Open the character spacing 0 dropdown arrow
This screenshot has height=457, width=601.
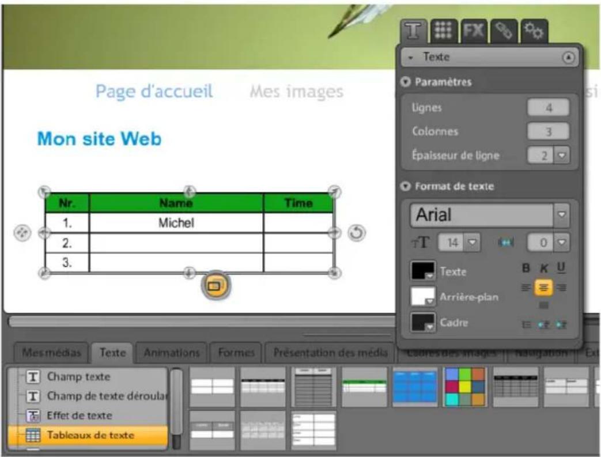[561, 242]
